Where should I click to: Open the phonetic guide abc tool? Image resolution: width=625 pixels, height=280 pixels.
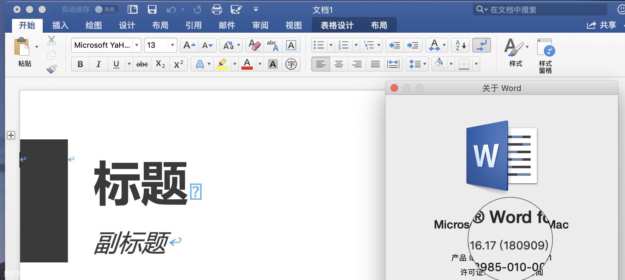273,46
